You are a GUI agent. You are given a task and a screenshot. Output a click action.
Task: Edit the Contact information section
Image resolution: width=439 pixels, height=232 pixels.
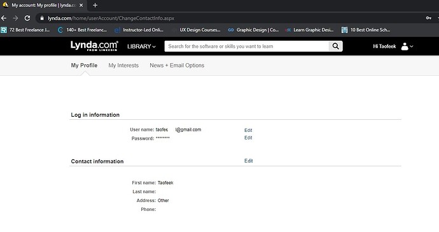click(x=249, y=161)
